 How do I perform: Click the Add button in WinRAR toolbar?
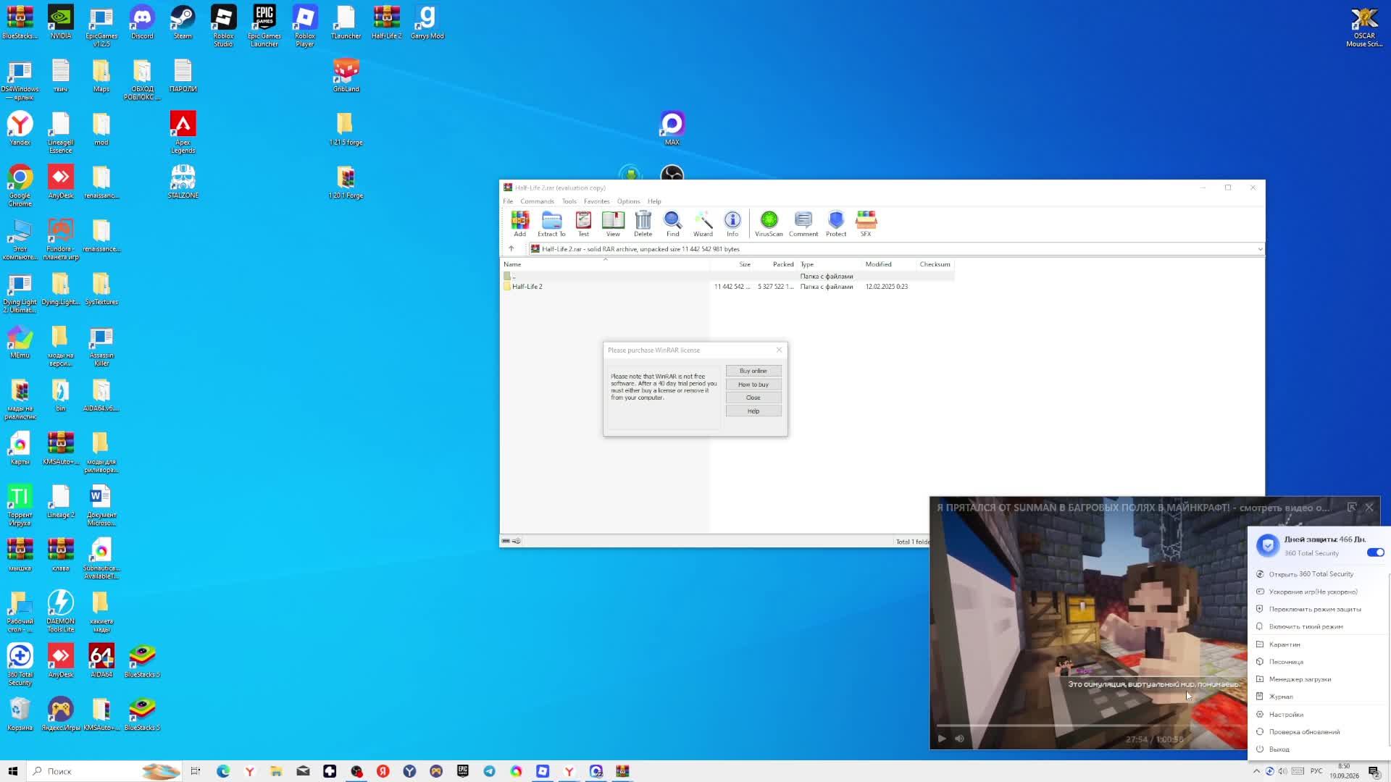(x=519, y=224)
